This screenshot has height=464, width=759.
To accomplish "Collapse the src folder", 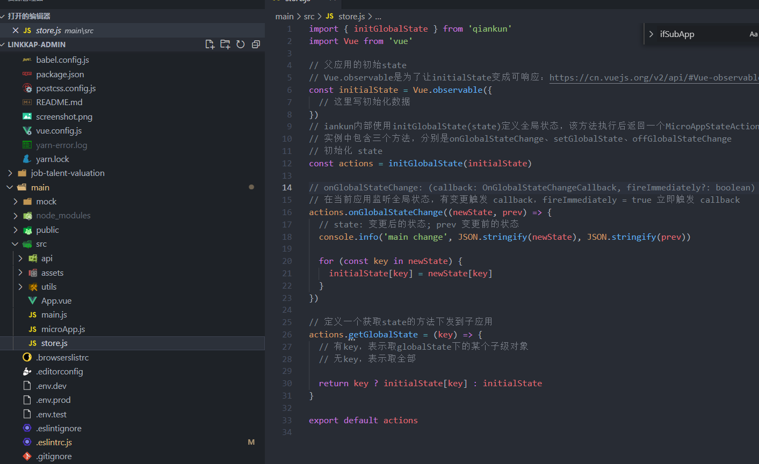I will [16, 244].
